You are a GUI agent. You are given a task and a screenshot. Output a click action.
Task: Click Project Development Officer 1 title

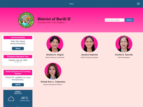(x=53, y=85)
